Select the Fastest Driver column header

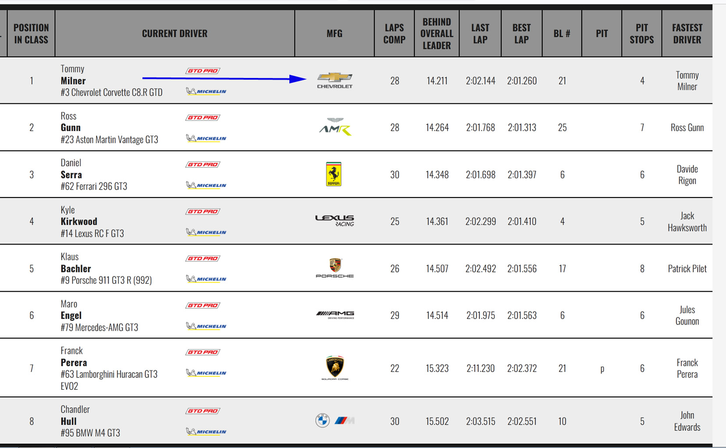[x=687, y=34]
